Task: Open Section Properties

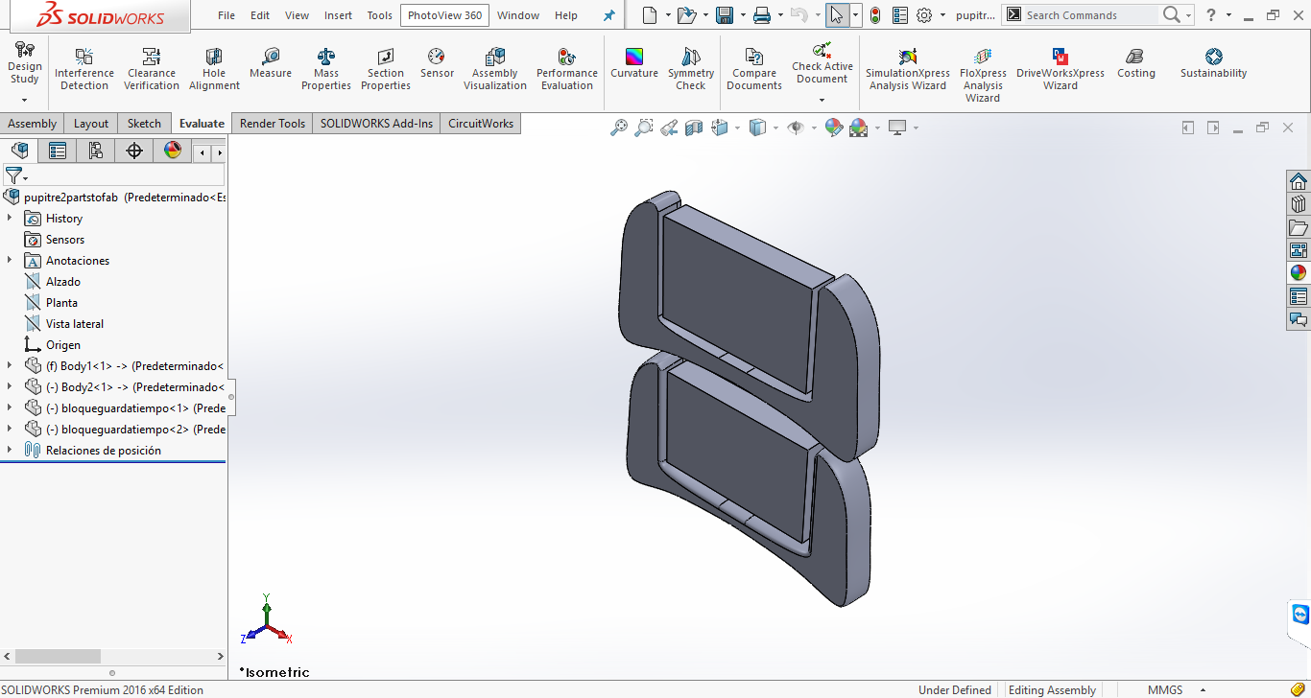Action: tap(386, 69)
